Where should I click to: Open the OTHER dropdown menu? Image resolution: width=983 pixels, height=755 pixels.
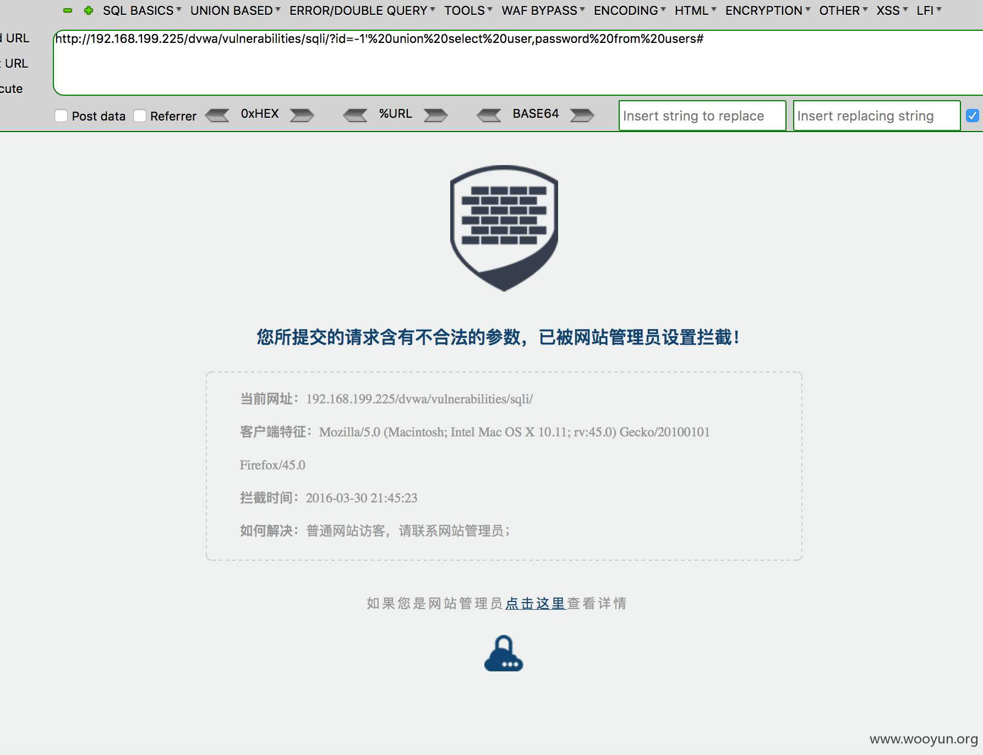(x=843, y=10)
